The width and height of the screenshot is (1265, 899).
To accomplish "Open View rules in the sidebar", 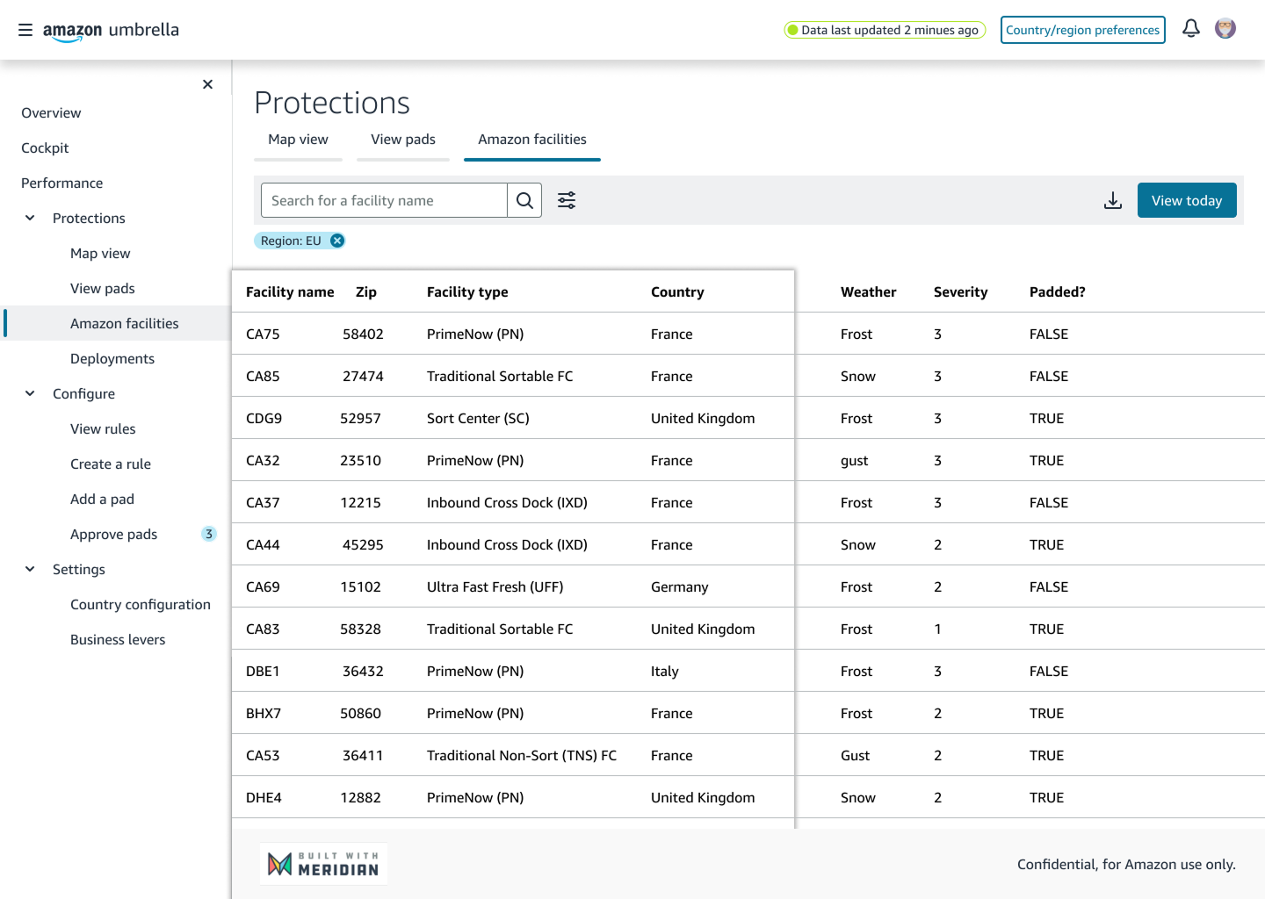I will point(103,428).
